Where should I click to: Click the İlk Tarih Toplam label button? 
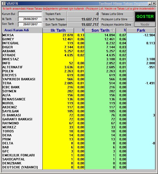point(55,19)
